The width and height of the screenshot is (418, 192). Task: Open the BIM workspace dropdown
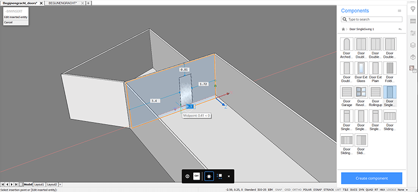271,189
